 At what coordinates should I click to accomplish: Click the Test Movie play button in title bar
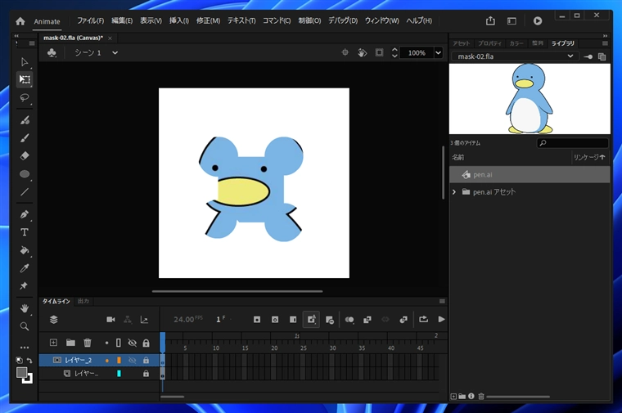tap(538, 20)
